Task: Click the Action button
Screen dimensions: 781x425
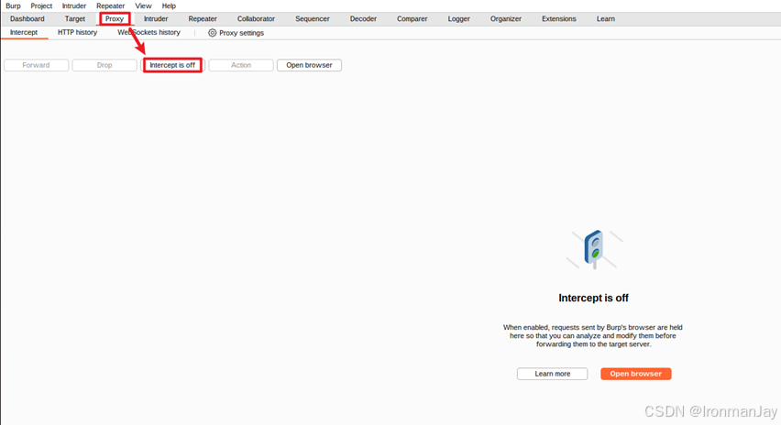Action: click(x=241, y=65)
